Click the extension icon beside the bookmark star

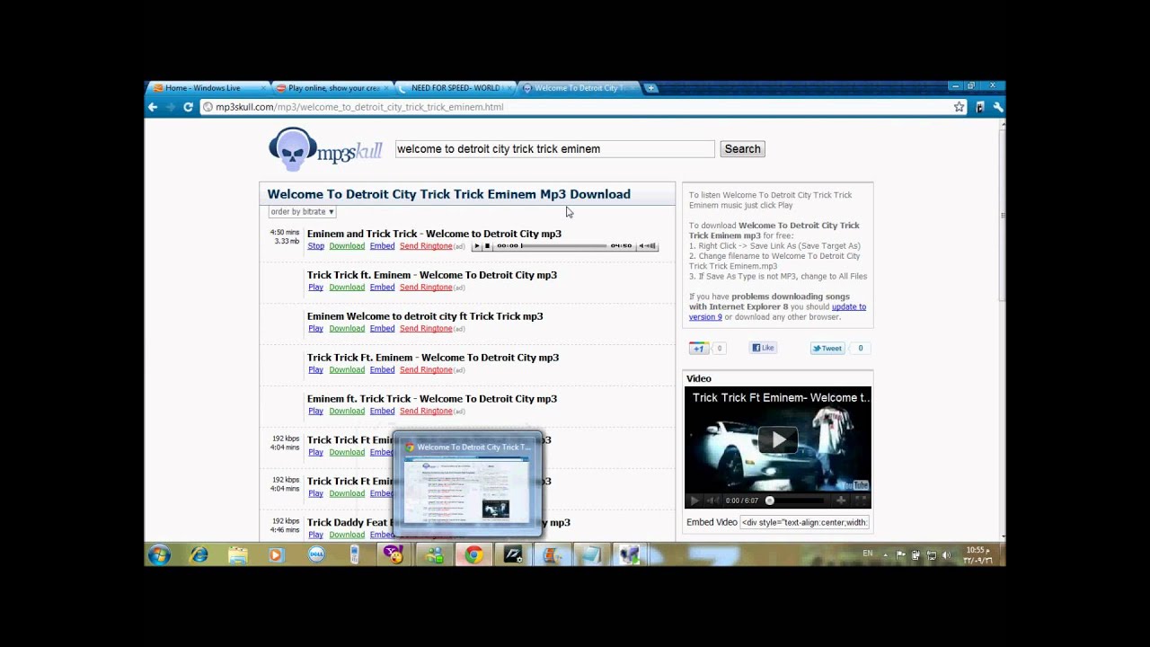click(979, 107)
